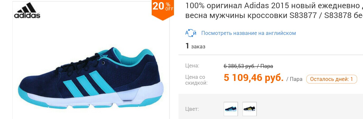
Task: Click the 1 заказ order count
Action: pyautogui.click(x=195, y=46)
